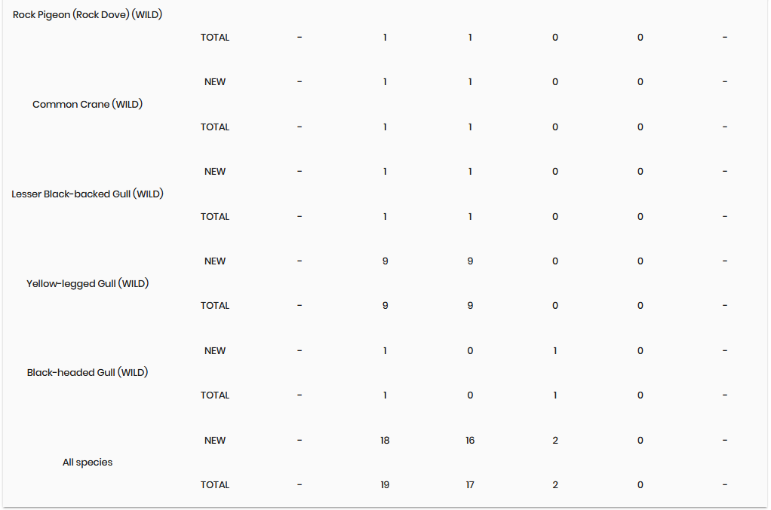Click TOTAL label for Common Crane
Image resolution: width=771 pixels, height=510 pixels.
pyautogui.click(x=215, y=127)
